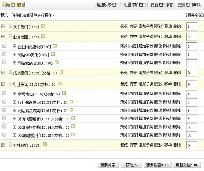Expand the 行业知识观点 subcategory node
The height and width of the screenshot is (171, 204).
point(14,102)
